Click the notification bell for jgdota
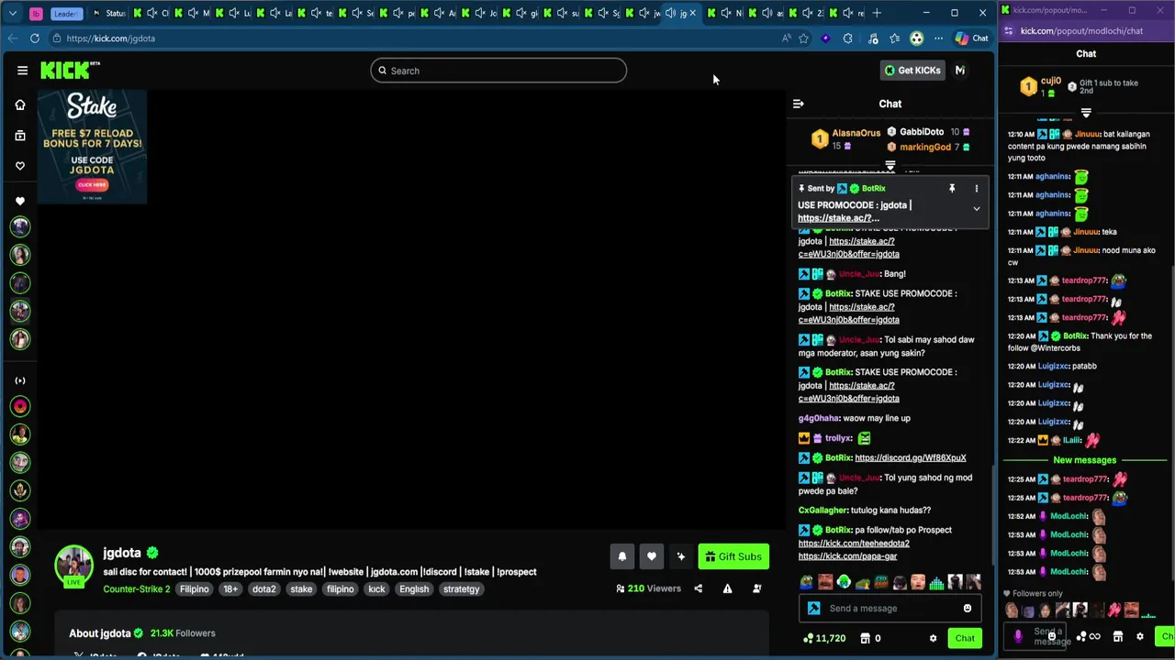This screenshot has width=1175, height=660. pos(622,556)
